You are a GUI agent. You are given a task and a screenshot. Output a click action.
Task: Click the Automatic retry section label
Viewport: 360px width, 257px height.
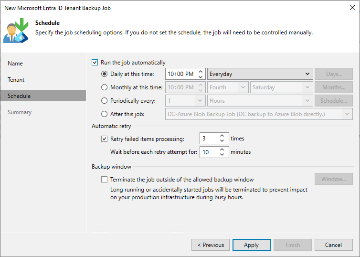coord(111,126)
